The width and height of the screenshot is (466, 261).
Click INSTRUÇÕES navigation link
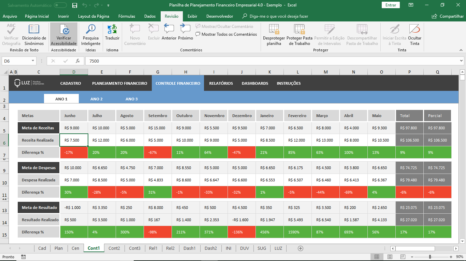click(x=289, y=83)
